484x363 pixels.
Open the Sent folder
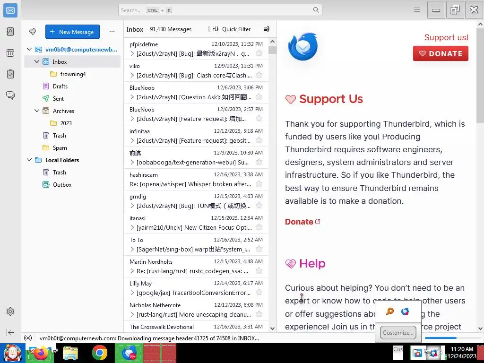click(72, 98)
